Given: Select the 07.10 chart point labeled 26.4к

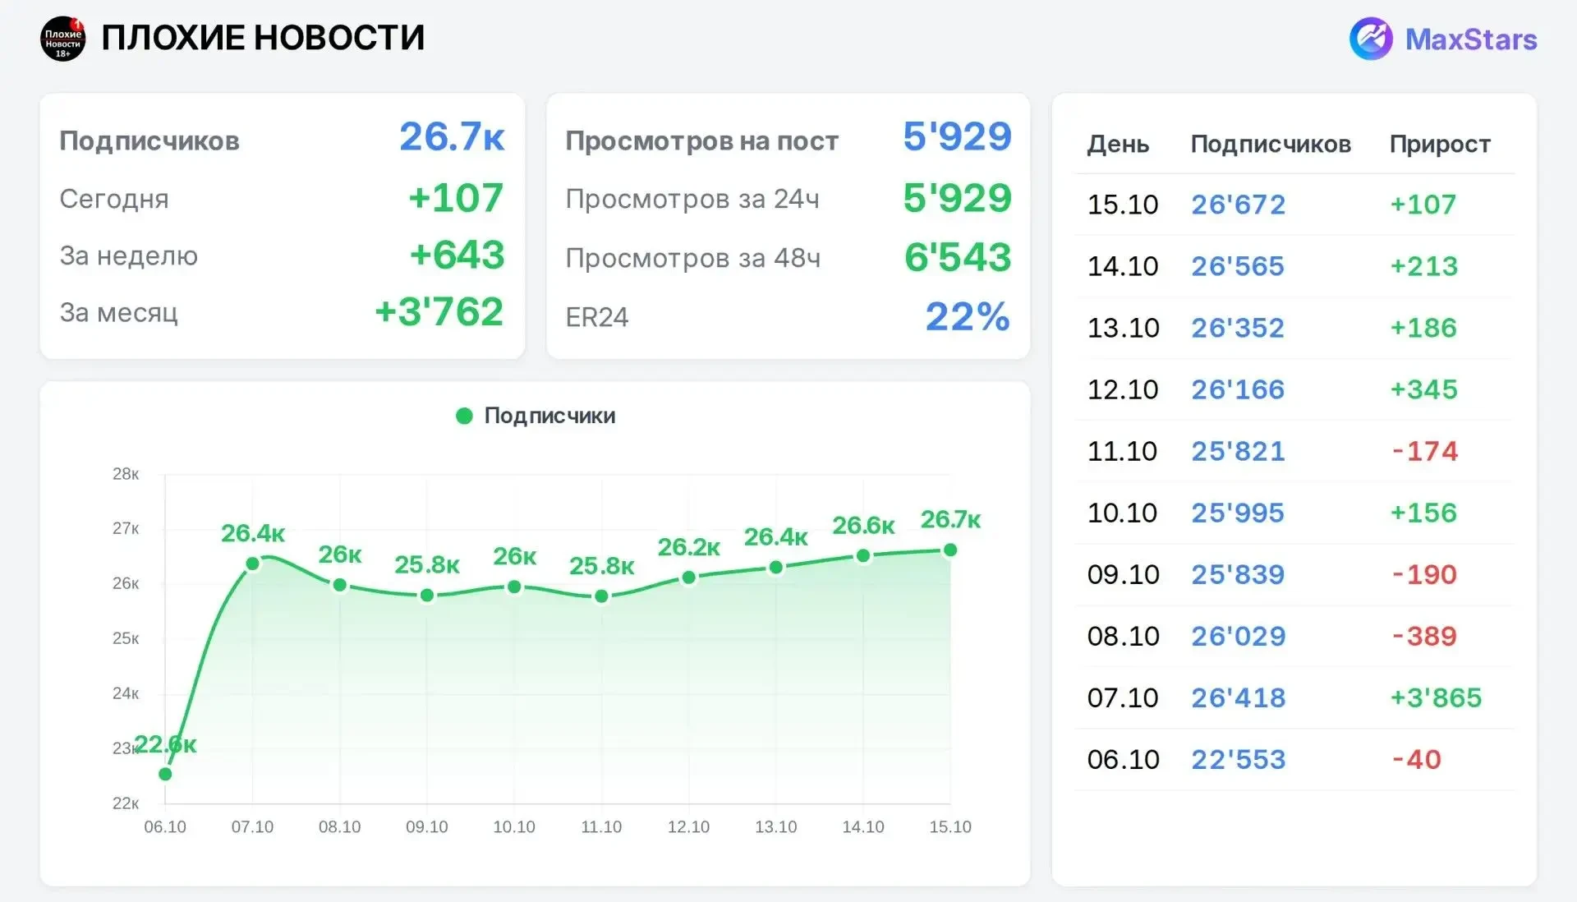Looking at the screenshot, I should pos(253,564).
